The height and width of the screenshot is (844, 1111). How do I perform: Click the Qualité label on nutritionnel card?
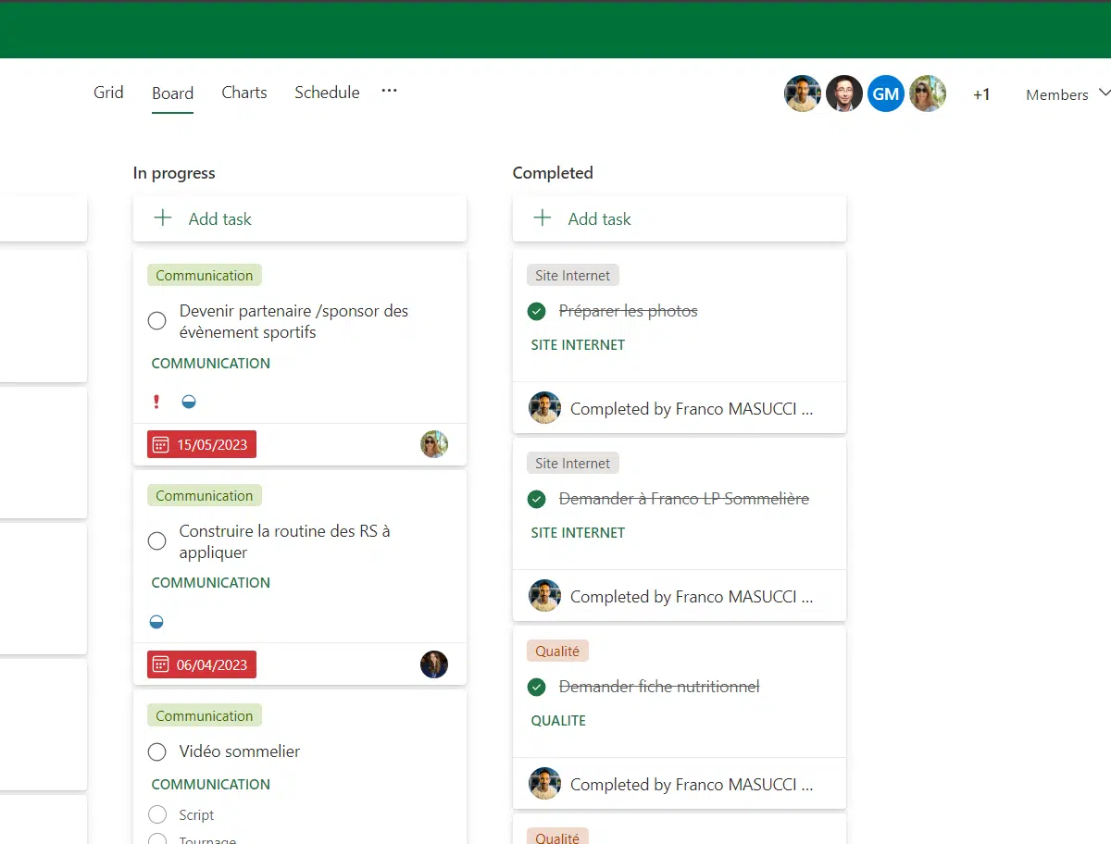point(557,652)
